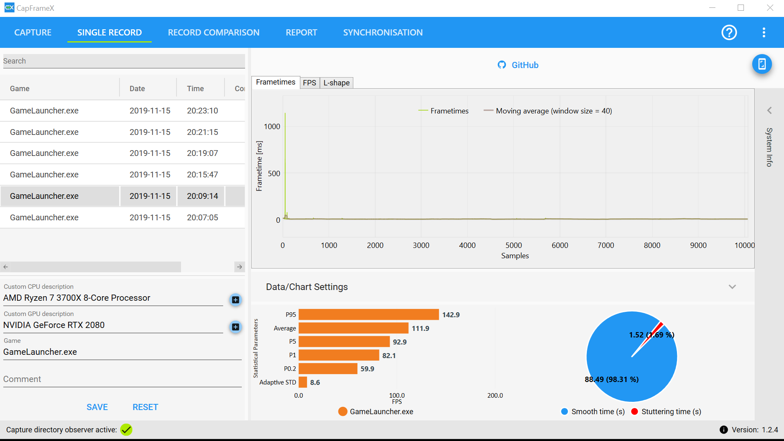Add custom CPU description plus icon
This screenshot has height=441, width=784.
[236, 300]
